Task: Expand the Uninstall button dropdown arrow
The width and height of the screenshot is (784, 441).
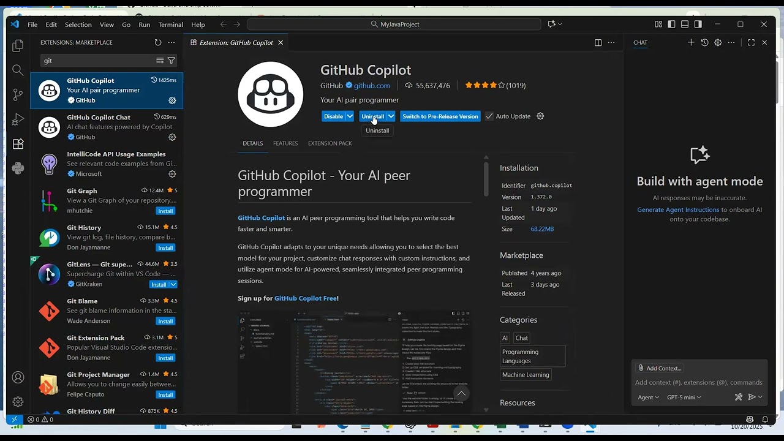Action: click(391, 116)
